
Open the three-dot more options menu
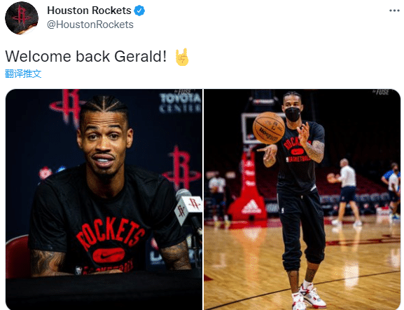pos(394,11)
